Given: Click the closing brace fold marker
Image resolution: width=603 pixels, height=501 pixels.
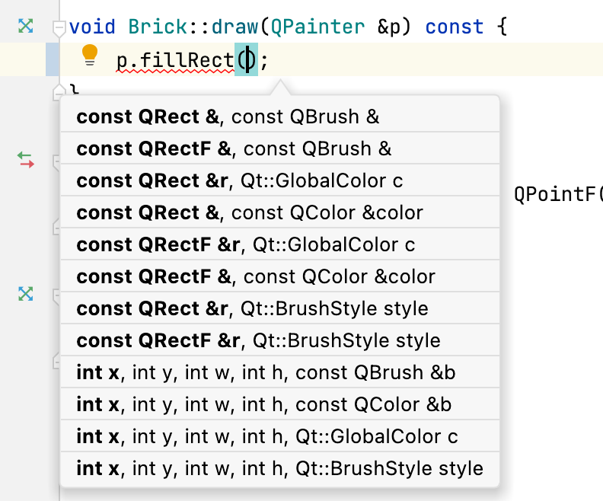Looking at the screenshot, I should [x=58, y=92].
